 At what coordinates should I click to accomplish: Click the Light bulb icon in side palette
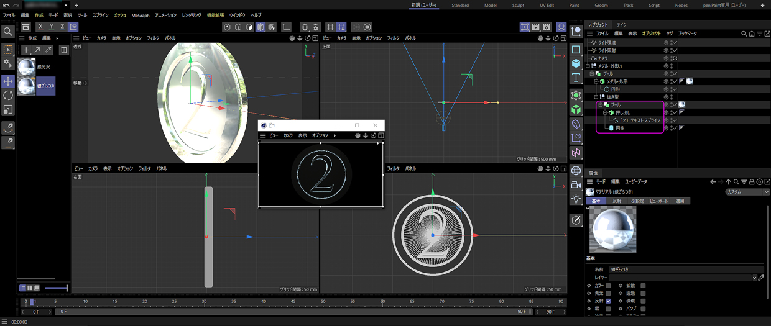coord(576,199)
